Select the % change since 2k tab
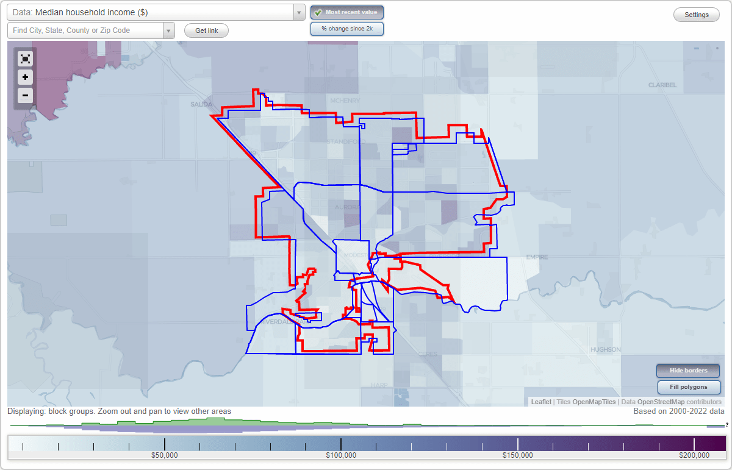This screenshot has width=732, height=470. point(346,28)
